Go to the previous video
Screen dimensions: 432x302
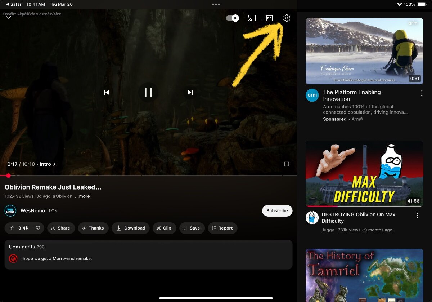(106, 92)
